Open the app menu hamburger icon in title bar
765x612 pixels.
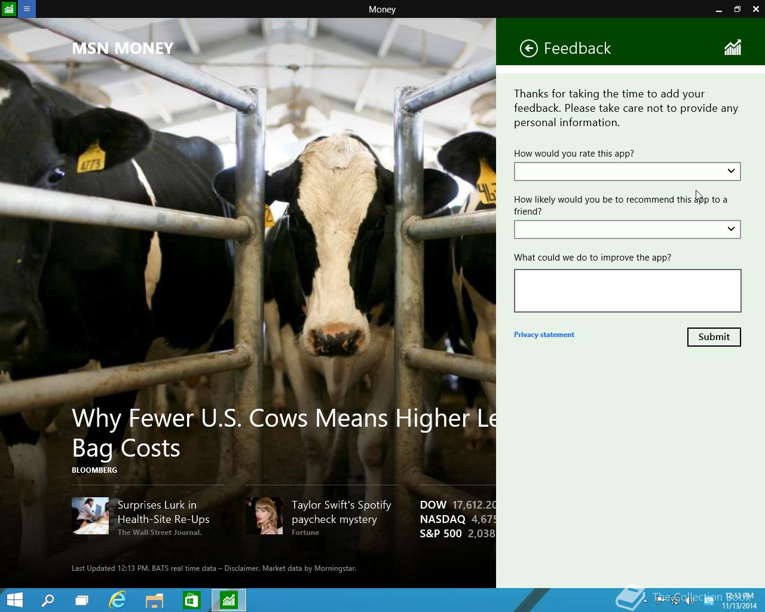(x=27, y=9)
